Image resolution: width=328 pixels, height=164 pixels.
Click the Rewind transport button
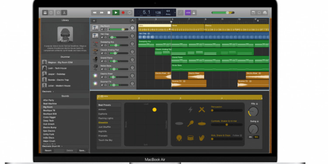coord(94,13)
